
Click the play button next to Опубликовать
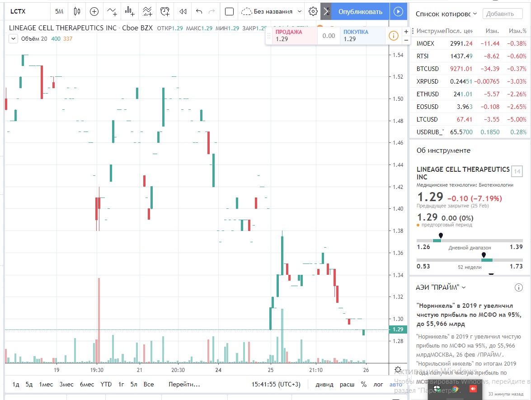(398, 11)
